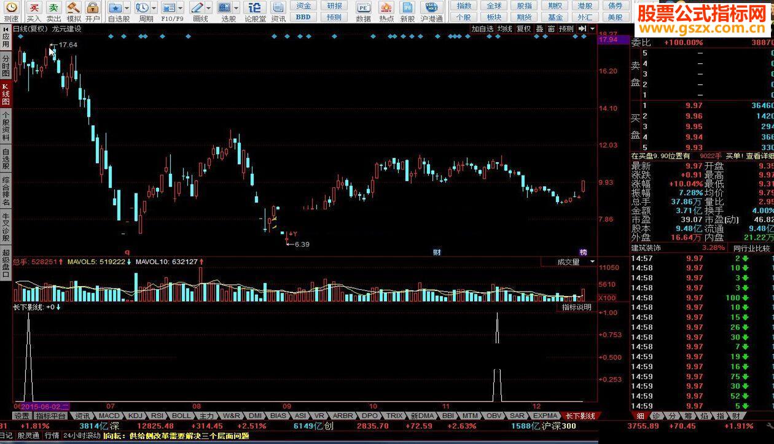Select the KDJ indicator tab
Image resolution: width=774 pixels, height=444 pixels.
(135, 416)
